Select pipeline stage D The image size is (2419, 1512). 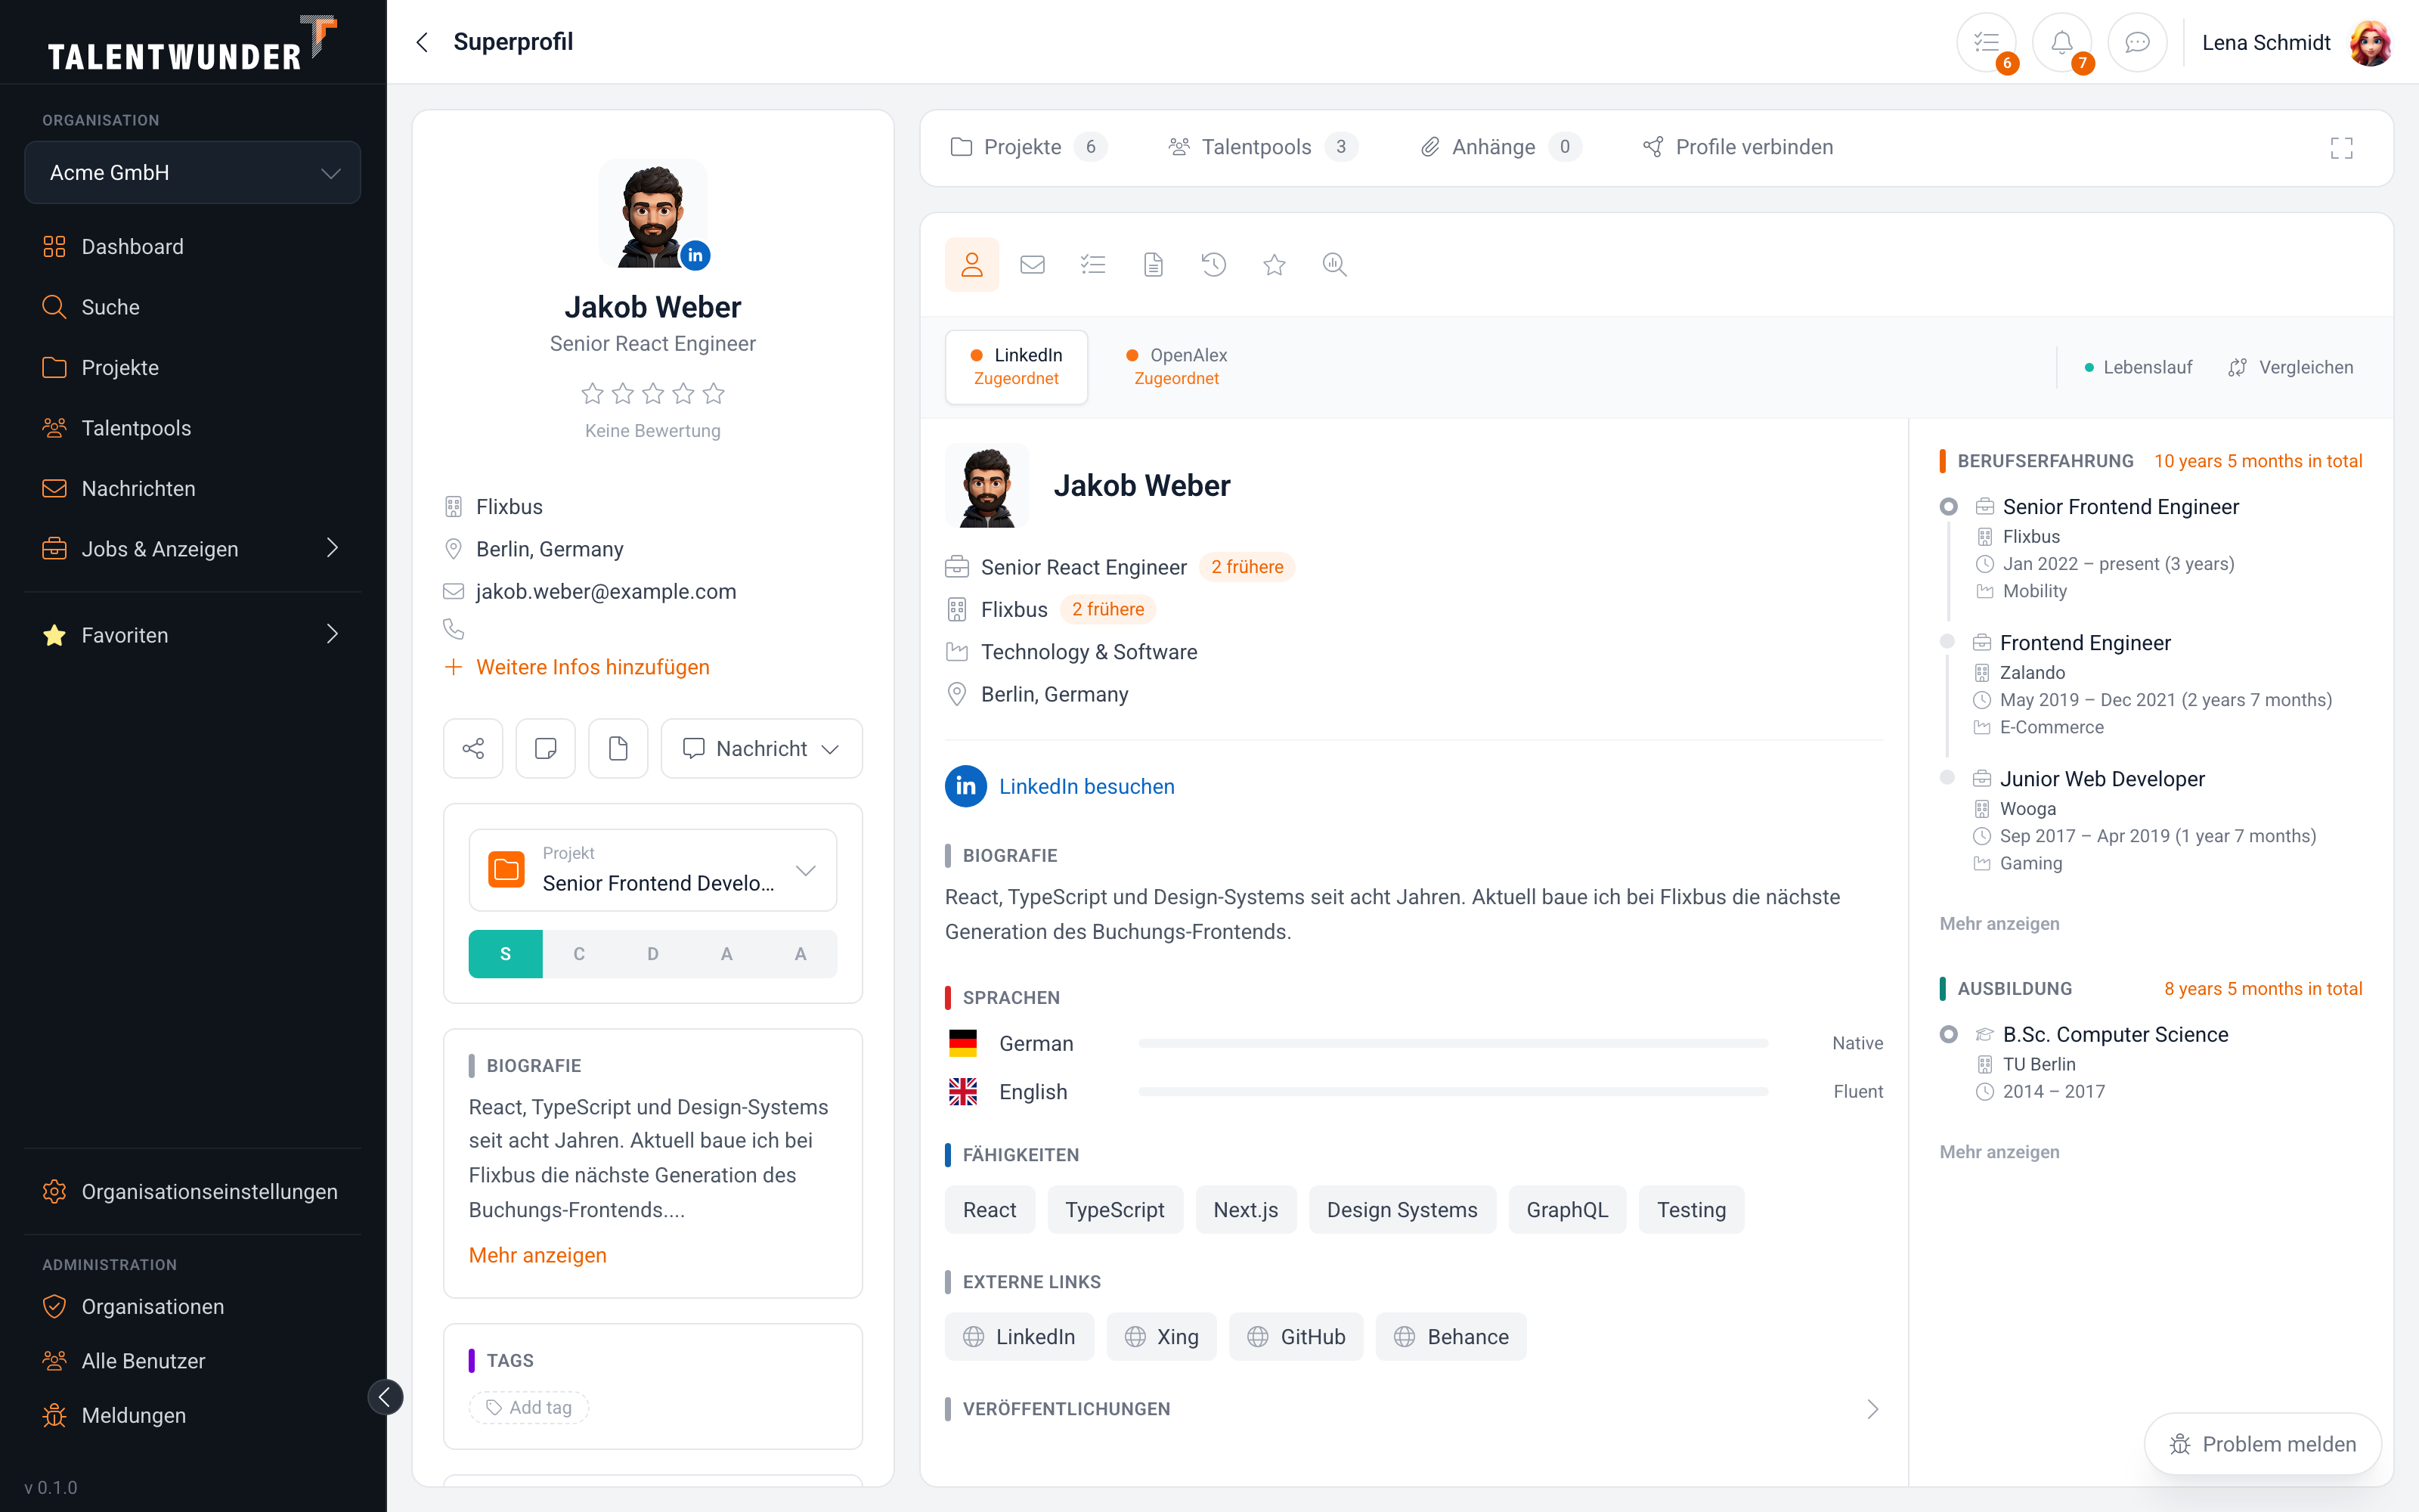[652, 954]
